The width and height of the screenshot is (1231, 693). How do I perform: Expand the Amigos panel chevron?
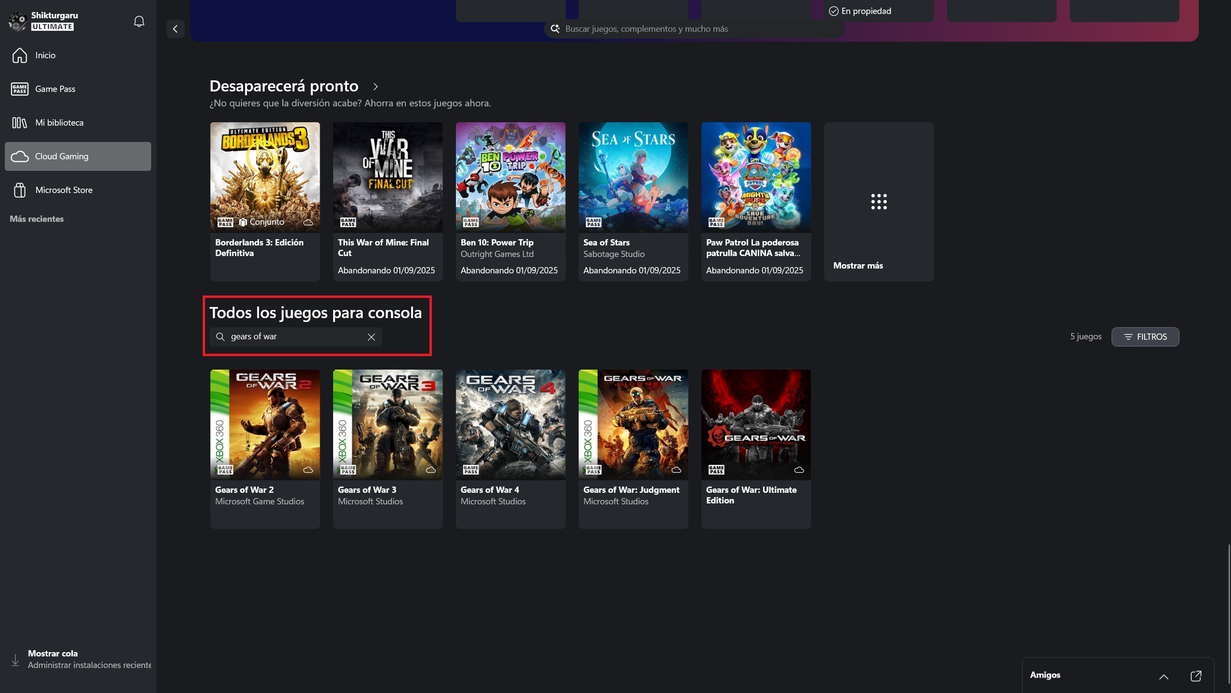coord(1163,677)
